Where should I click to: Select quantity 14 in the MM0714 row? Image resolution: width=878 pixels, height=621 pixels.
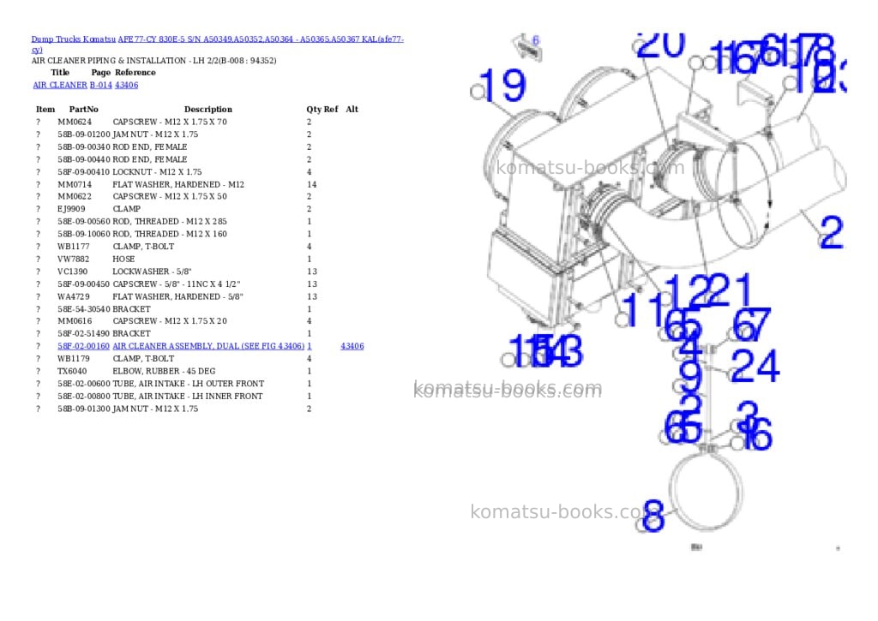point(312,185)
